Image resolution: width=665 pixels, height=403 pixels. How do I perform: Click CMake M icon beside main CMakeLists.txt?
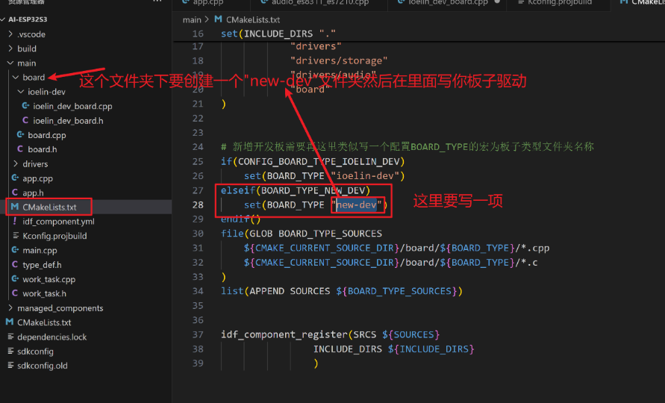point(15,207)
